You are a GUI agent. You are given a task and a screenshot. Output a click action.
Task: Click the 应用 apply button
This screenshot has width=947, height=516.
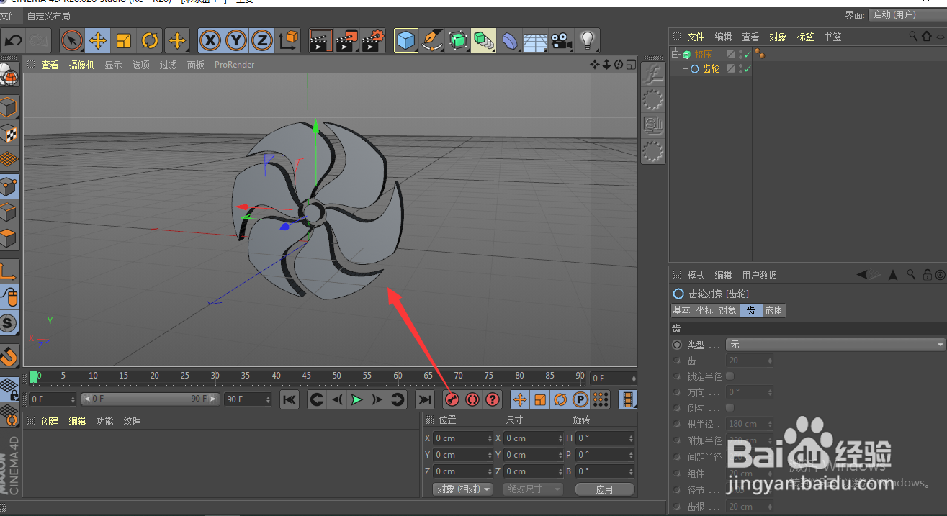605,489
